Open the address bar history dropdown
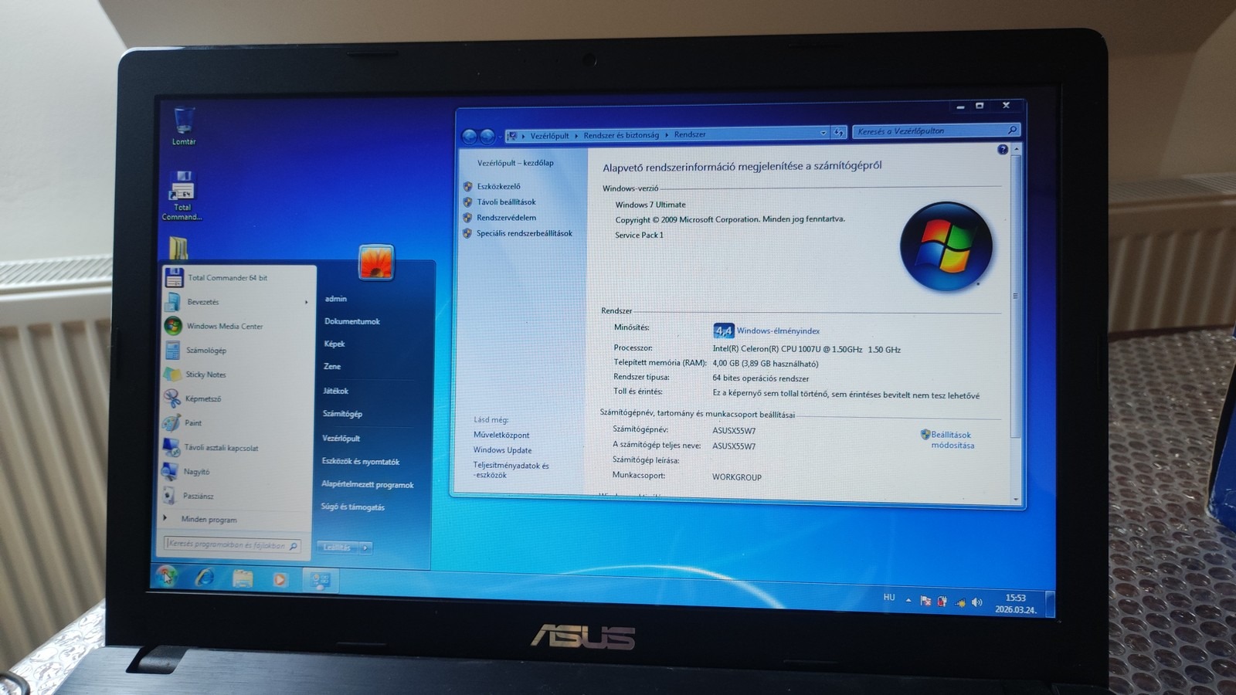 pyautogui.click(x=823, y=133)
